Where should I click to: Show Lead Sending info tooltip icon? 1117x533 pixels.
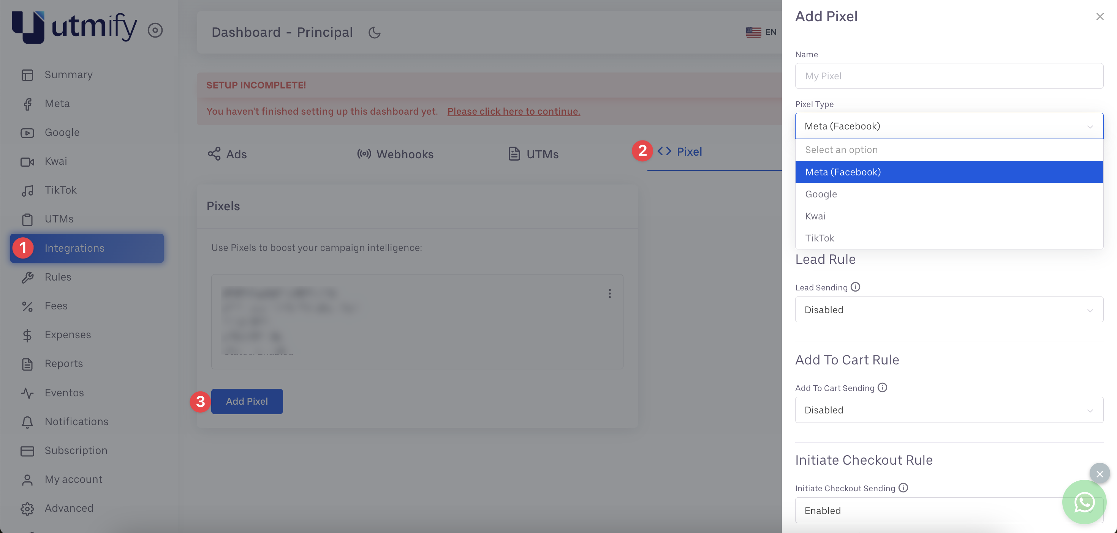855,287
